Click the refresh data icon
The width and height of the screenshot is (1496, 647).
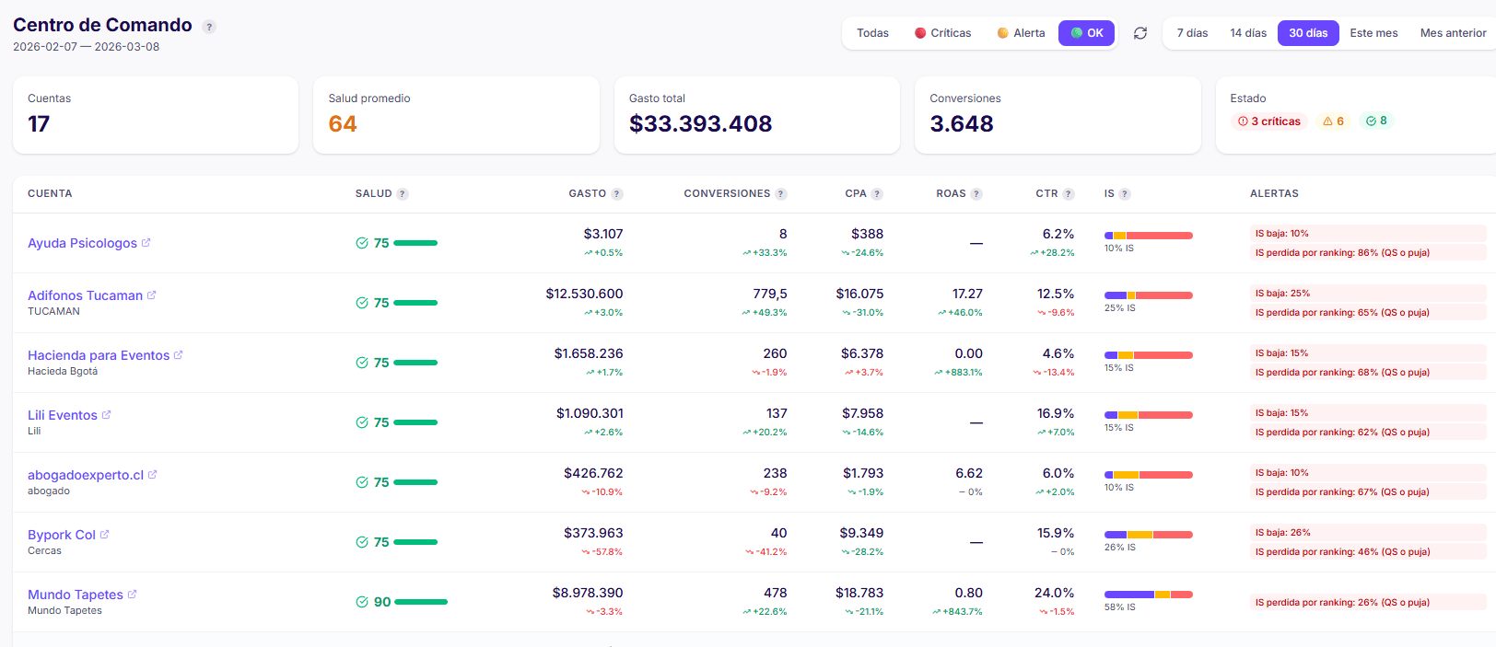(x=1140, y=33)
